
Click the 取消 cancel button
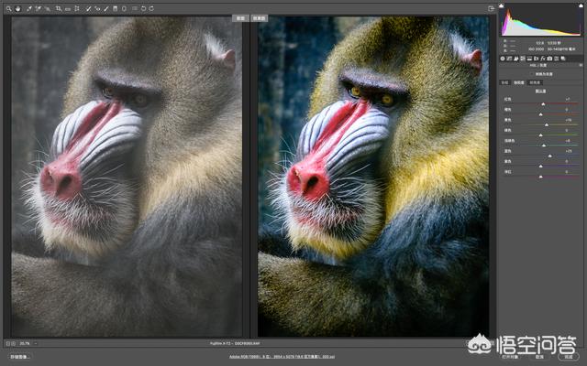click(539, 357)
